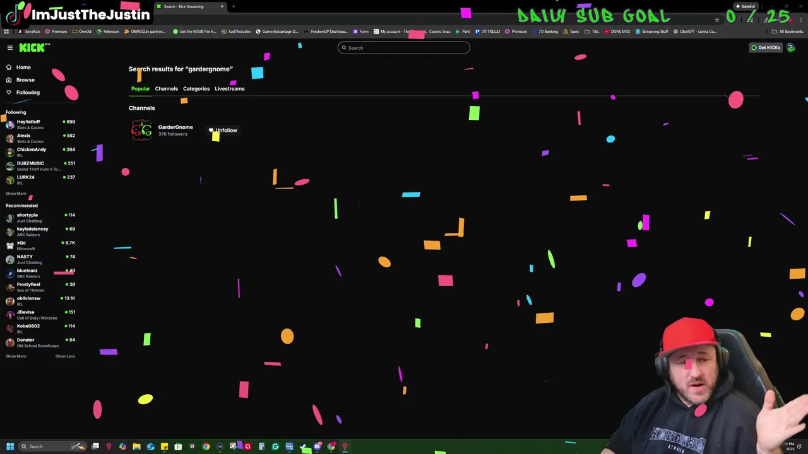Open JDevise recommended channel
This screenshot has height=454, width=808.
point(39,315)
